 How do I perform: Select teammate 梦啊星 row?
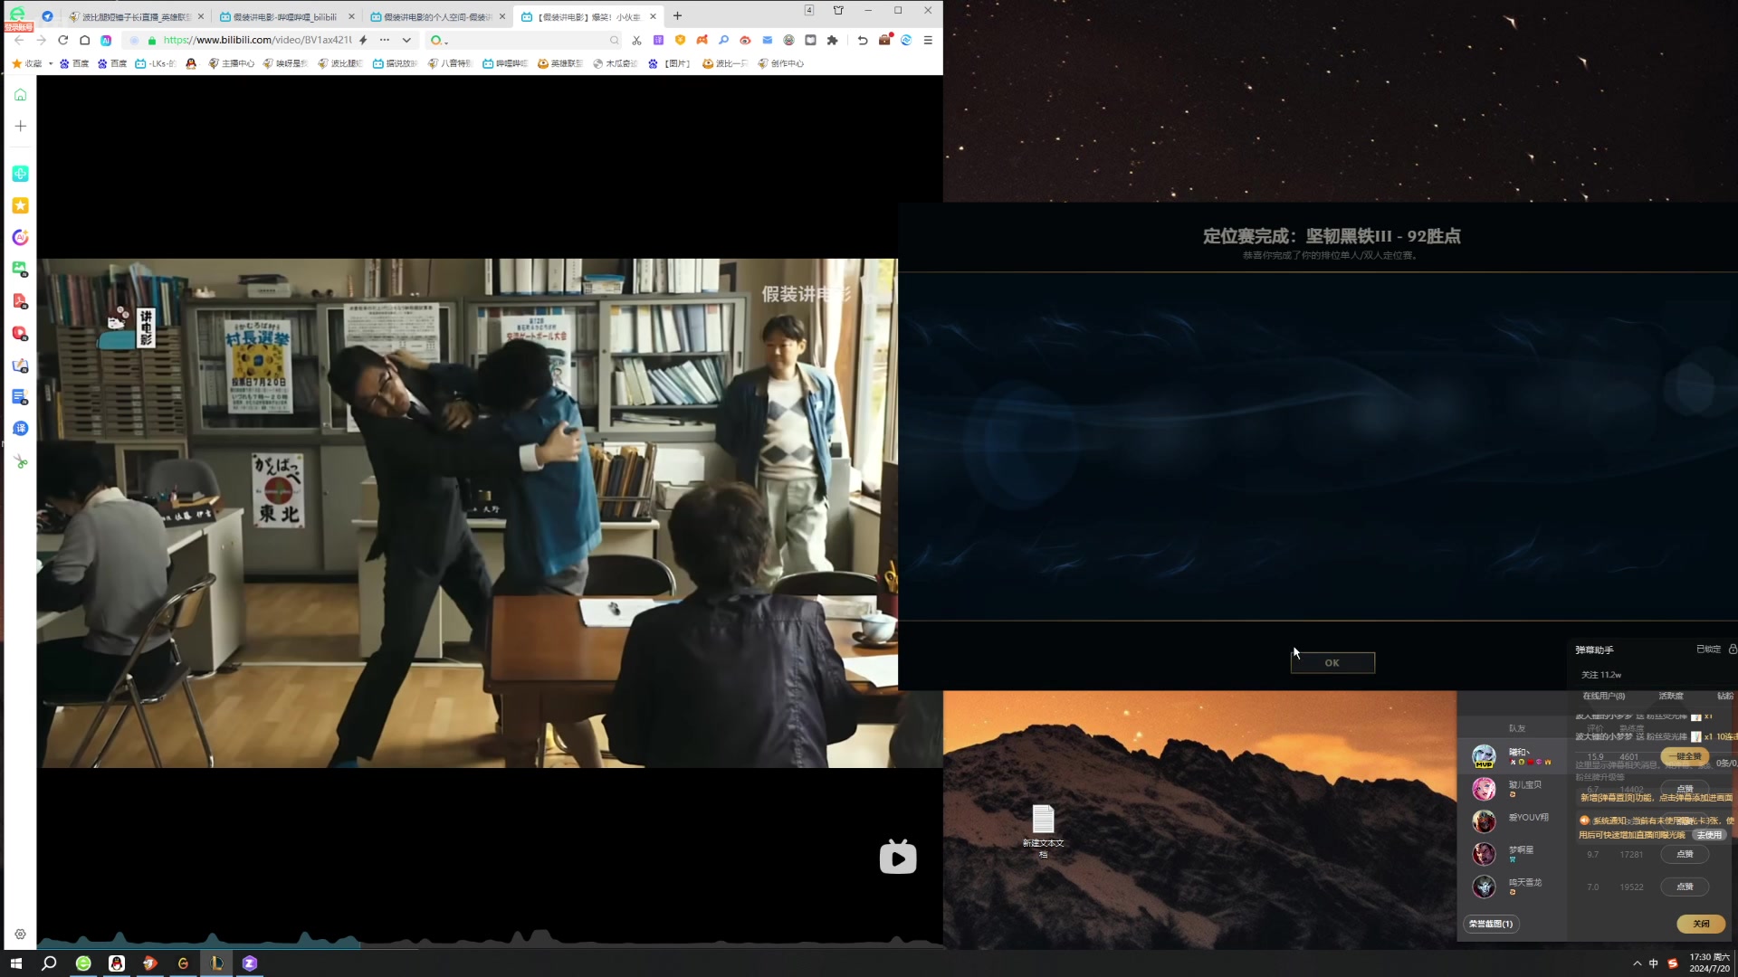[x=1512, y=853]
